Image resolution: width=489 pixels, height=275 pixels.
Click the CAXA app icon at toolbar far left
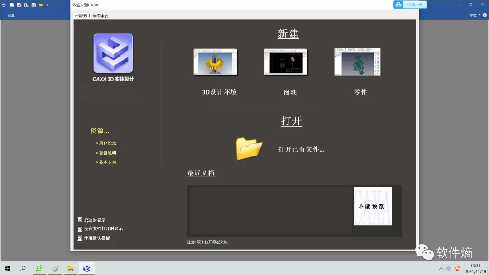pos(4,5)
